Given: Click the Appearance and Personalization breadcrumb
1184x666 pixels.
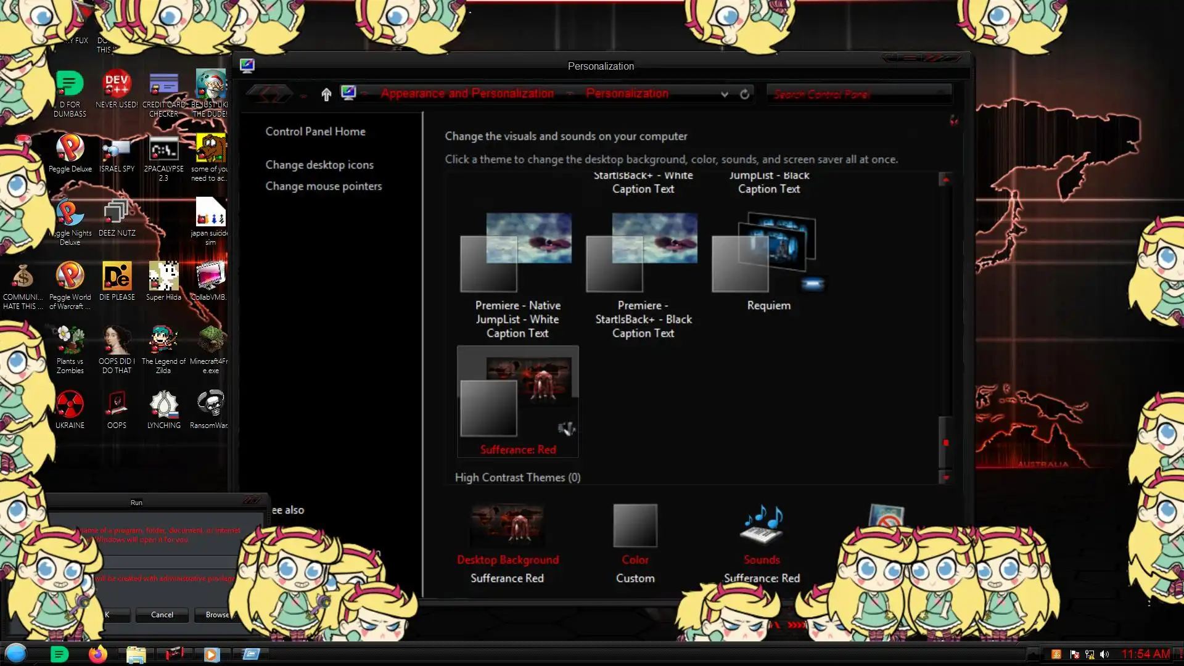Looking at the screenshot, I should click(467, 94).
